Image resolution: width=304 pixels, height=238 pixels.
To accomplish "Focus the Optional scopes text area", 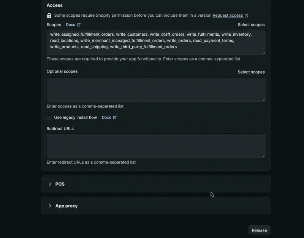I will pos(156,90).
